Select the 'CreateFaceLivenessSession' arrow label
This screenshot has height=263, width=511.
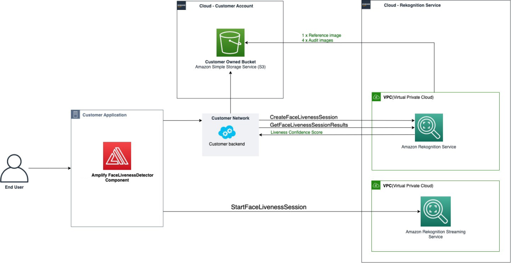[x=303, y=117]
